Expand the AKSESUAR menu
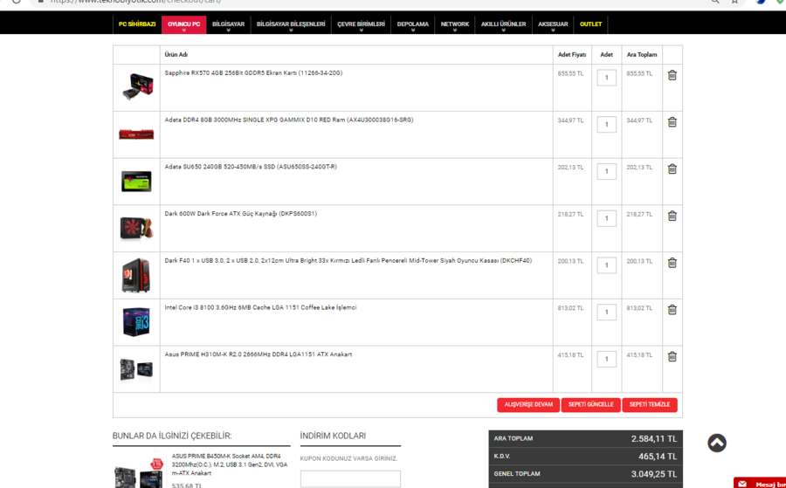The height and width of the screenshot is (488, 786). click(x=553, y=24)
